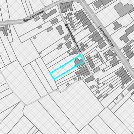Click the row of five terraced buildings east of Steenbakkerstraat

coord(91,62)
